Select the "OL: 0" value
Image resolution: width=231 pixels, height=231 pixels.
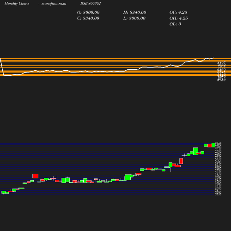pos(175,24)
